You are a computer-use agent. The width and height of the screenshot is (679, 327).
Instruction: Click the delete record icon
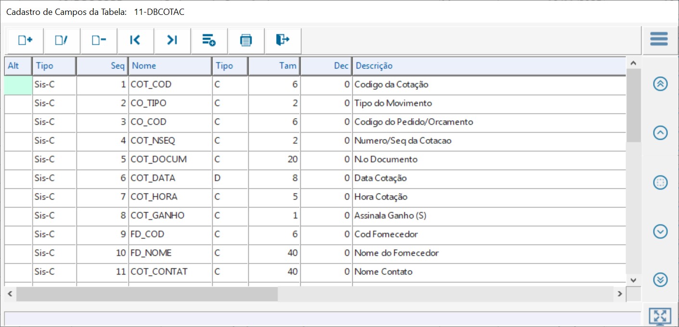coord(99,41)
